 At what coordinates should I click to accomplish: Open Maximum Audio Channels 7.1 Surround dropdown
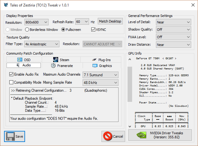tap(101, 75)
